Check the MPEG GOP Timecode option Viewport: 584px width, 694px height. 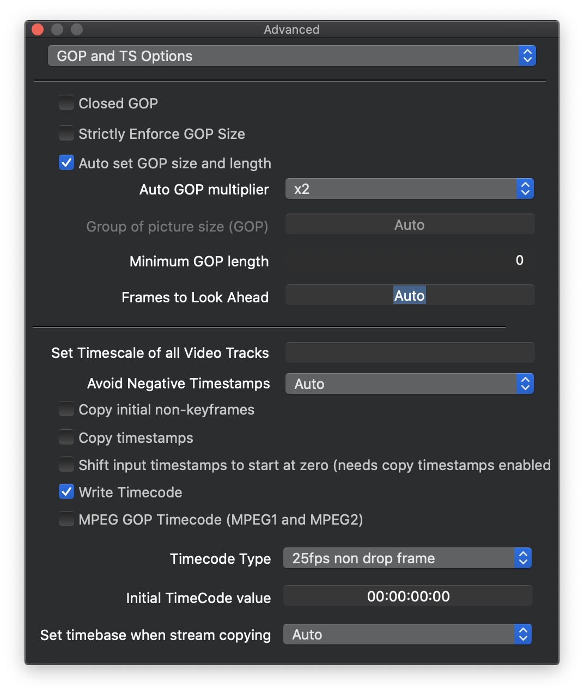66,519
